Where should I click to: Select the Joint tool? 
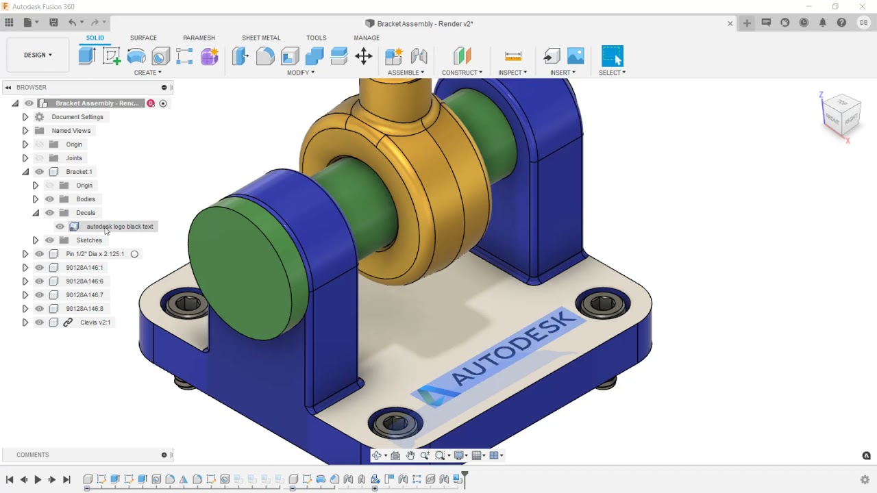[419, 56]
